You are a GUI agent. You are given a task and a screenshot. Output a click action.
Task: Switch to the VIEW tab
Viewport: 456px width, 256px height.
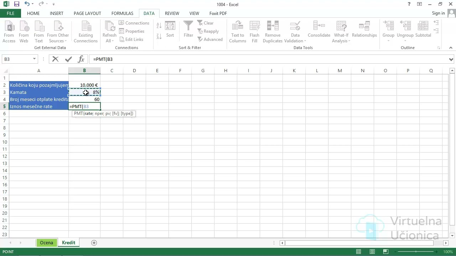click(x=194, y=13)
